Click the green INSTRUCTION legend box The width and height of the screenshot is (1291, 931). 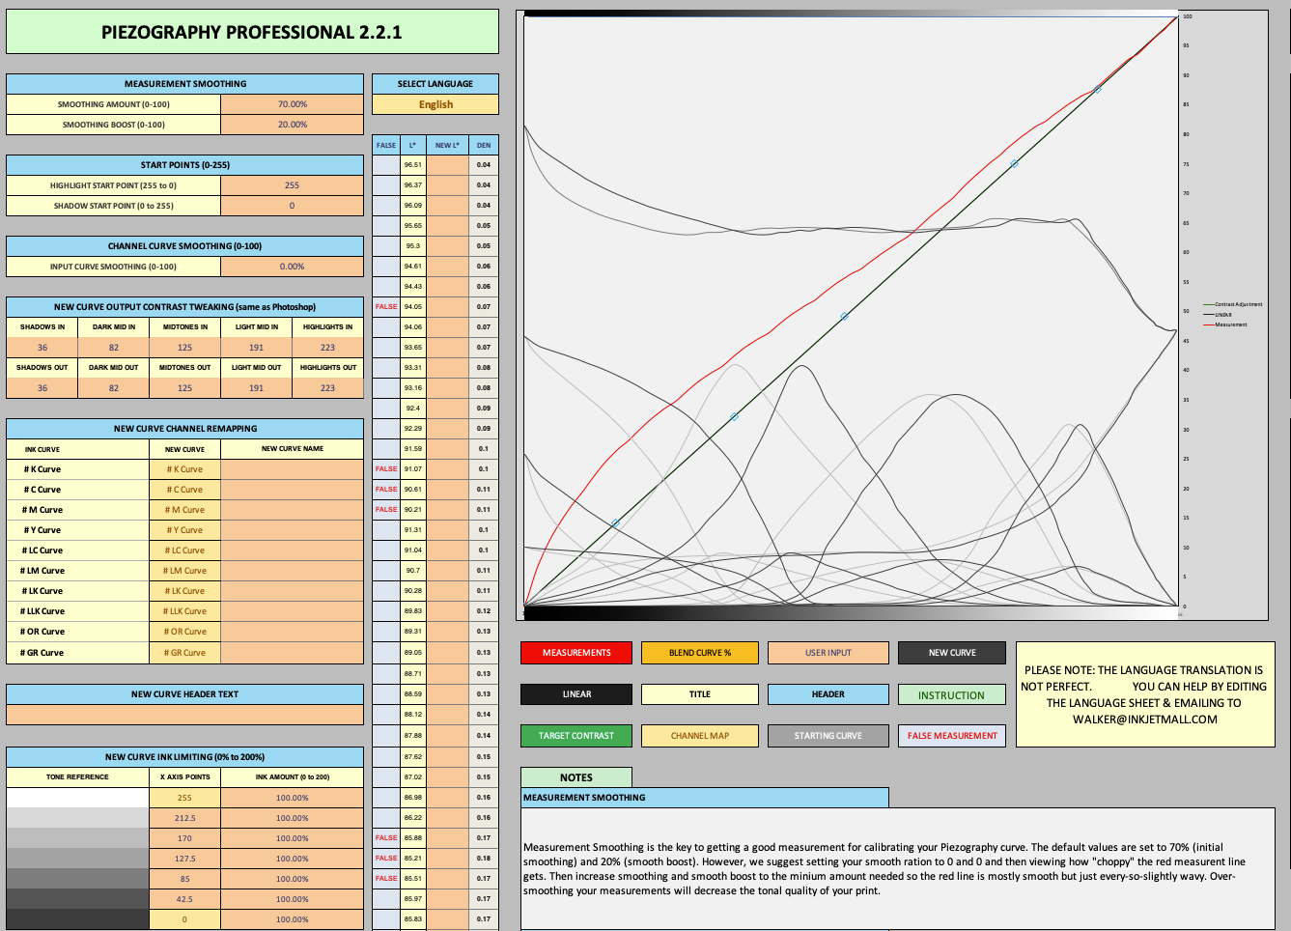coord(952,694)
